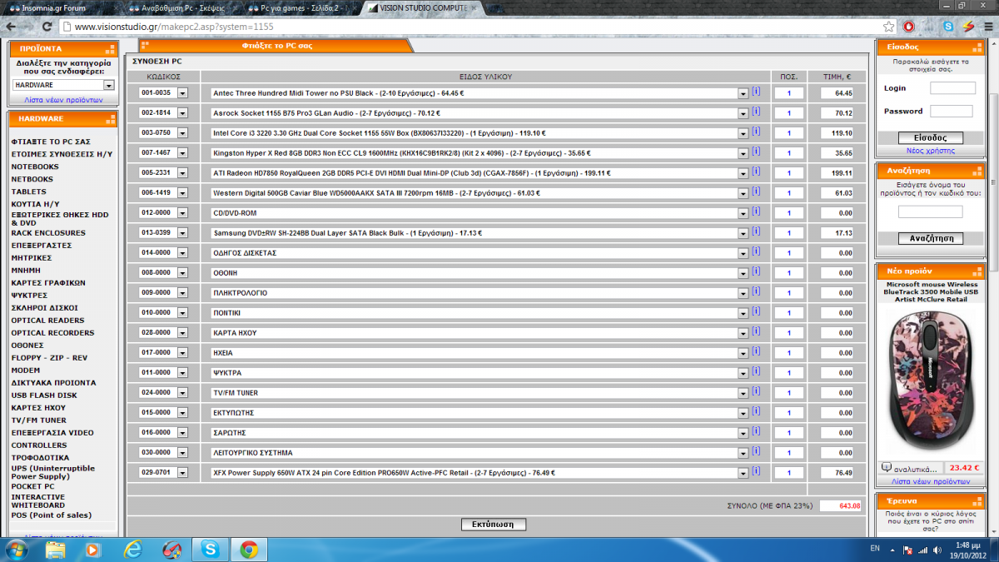Open Skype from the taskbar
This screenshot has height=562, width=999.
(x=211, y=550)
